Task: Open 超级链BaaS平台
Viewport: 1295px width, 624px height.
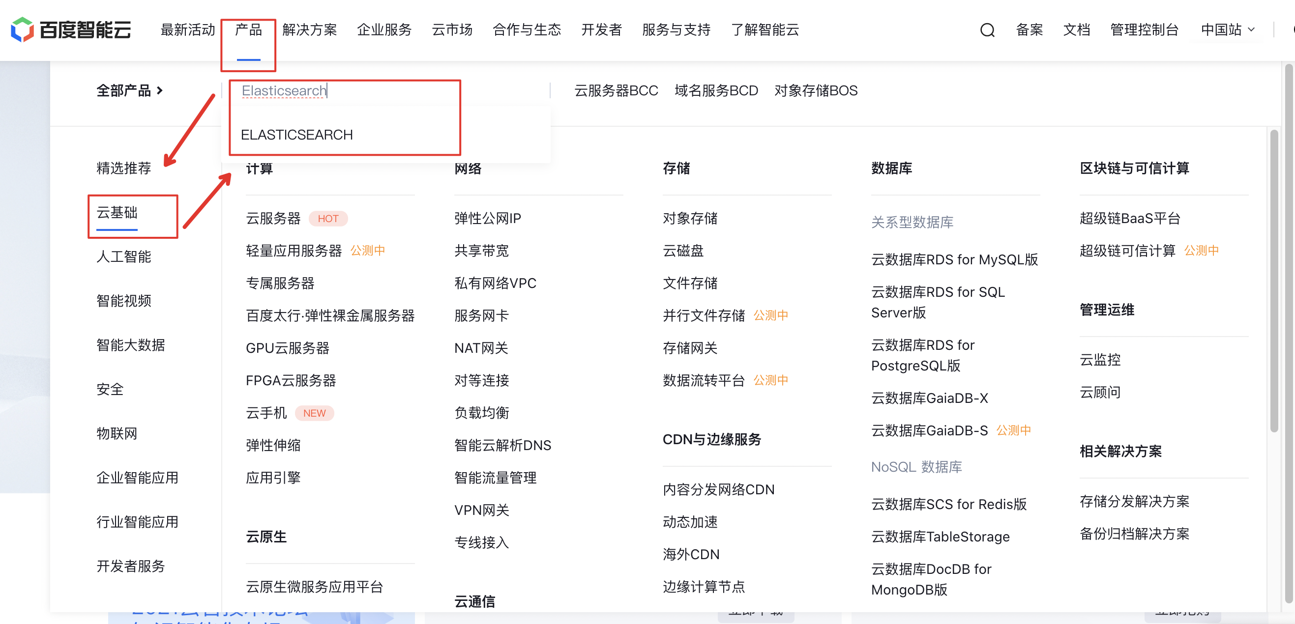Action: click(x=1130, y=218)
